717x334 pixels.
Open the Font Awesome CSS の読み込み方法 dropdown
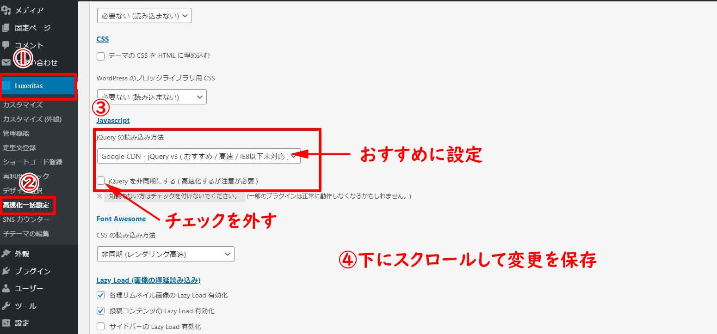tap(166, 254)
